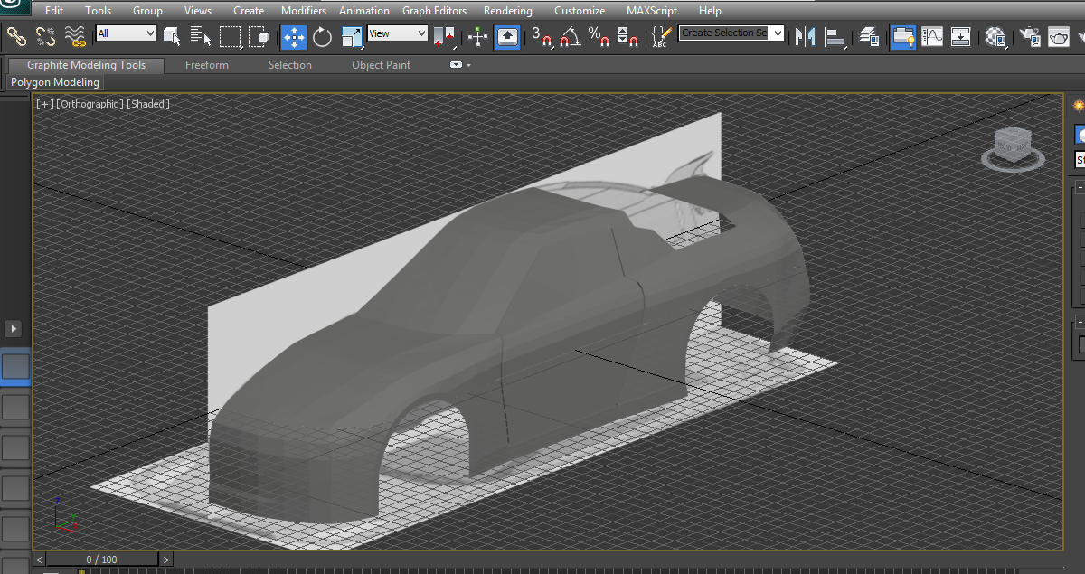1085x574 pixels.
Task: Click Select by Name list icon
Action: 201,37
